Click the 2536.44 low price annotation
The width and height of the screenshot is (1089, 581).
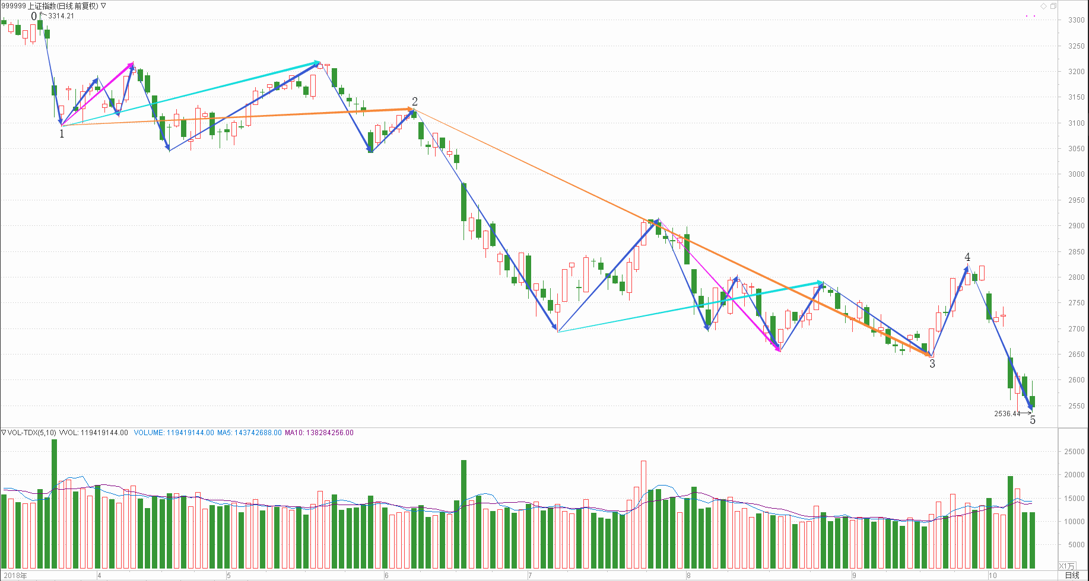tap(1007, 414)
